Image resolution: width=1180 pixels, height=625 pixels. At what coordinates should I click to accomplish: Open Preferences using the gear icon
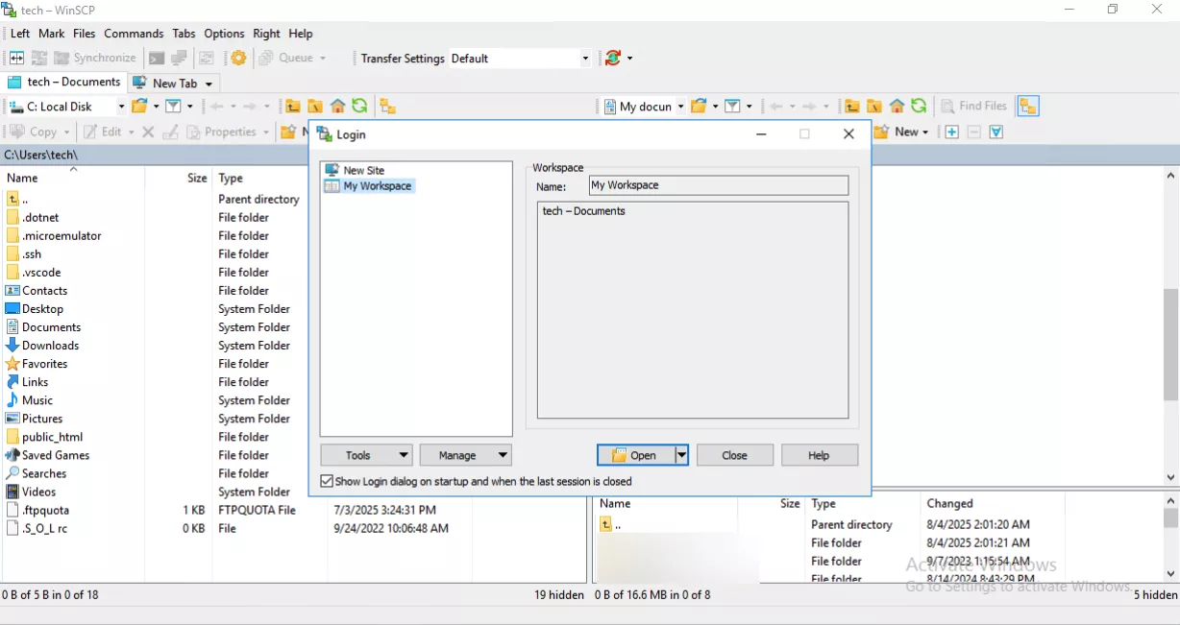(238, 58)
